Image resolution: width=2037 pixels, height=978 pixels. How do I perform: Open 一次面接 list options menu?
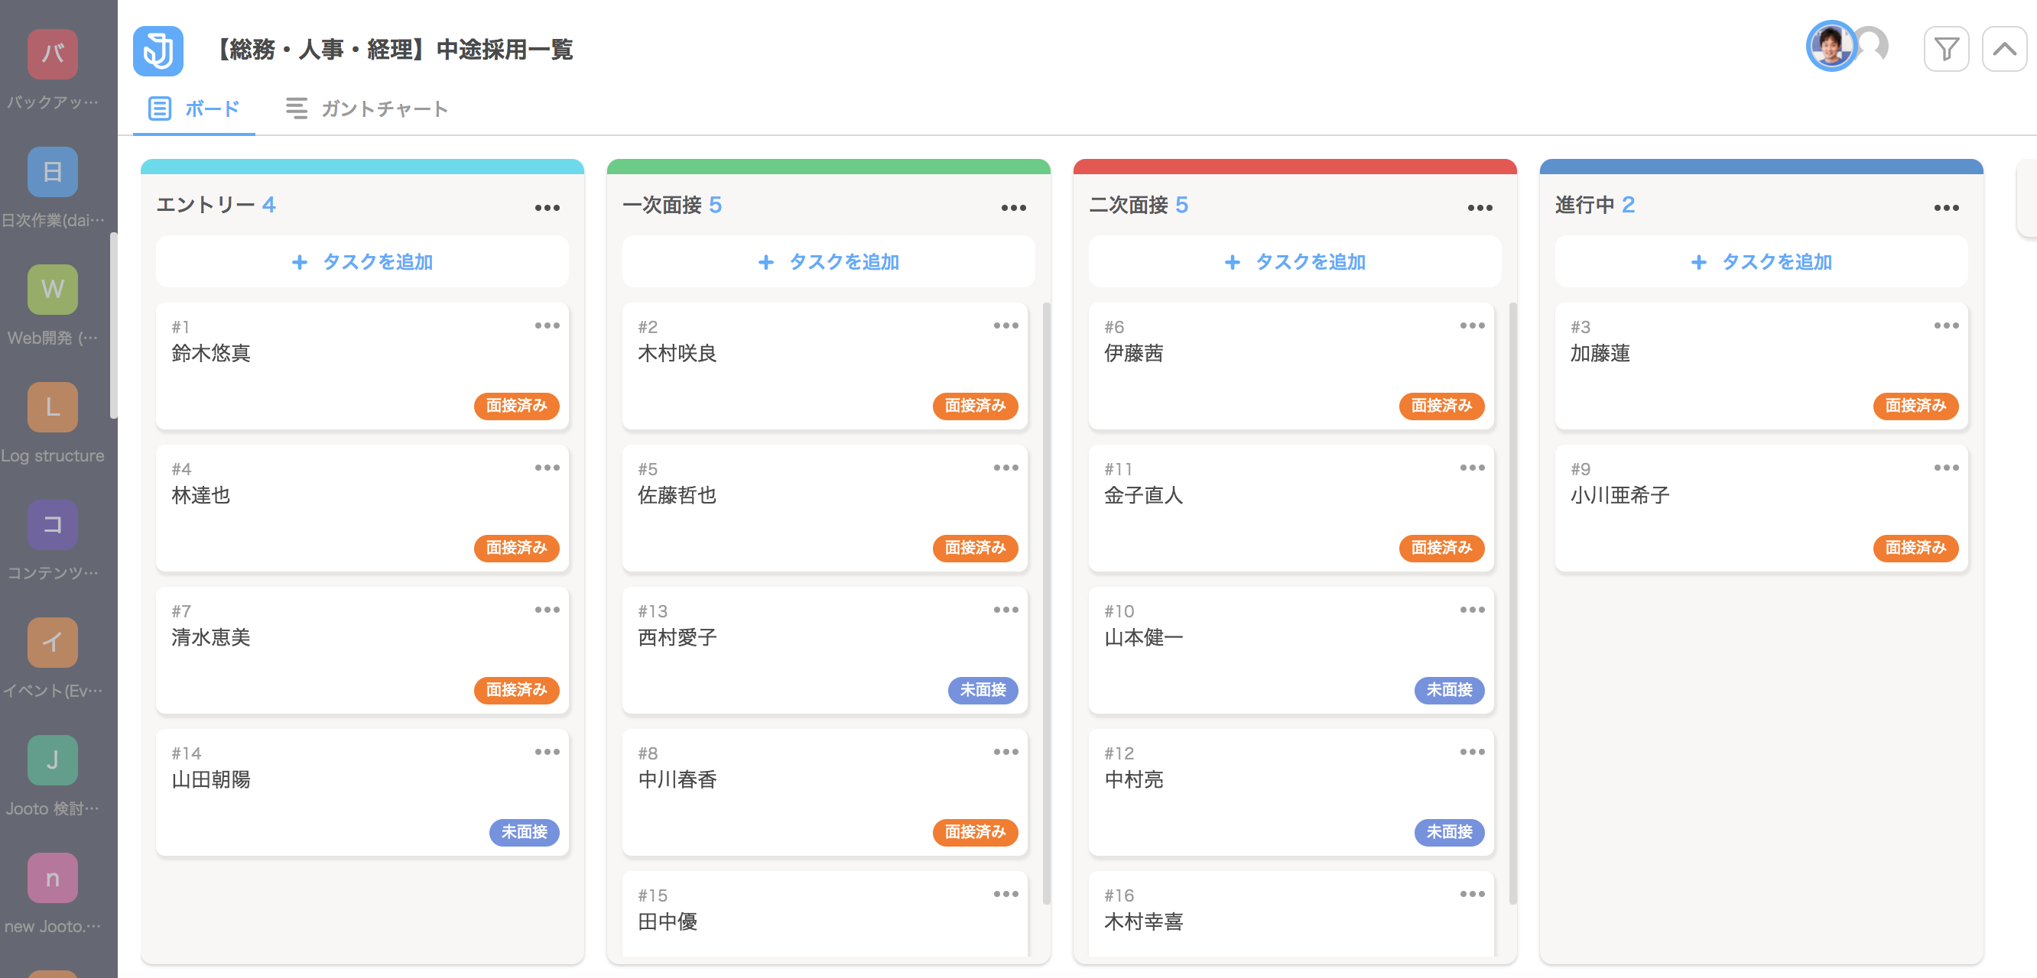[1014, 208]
